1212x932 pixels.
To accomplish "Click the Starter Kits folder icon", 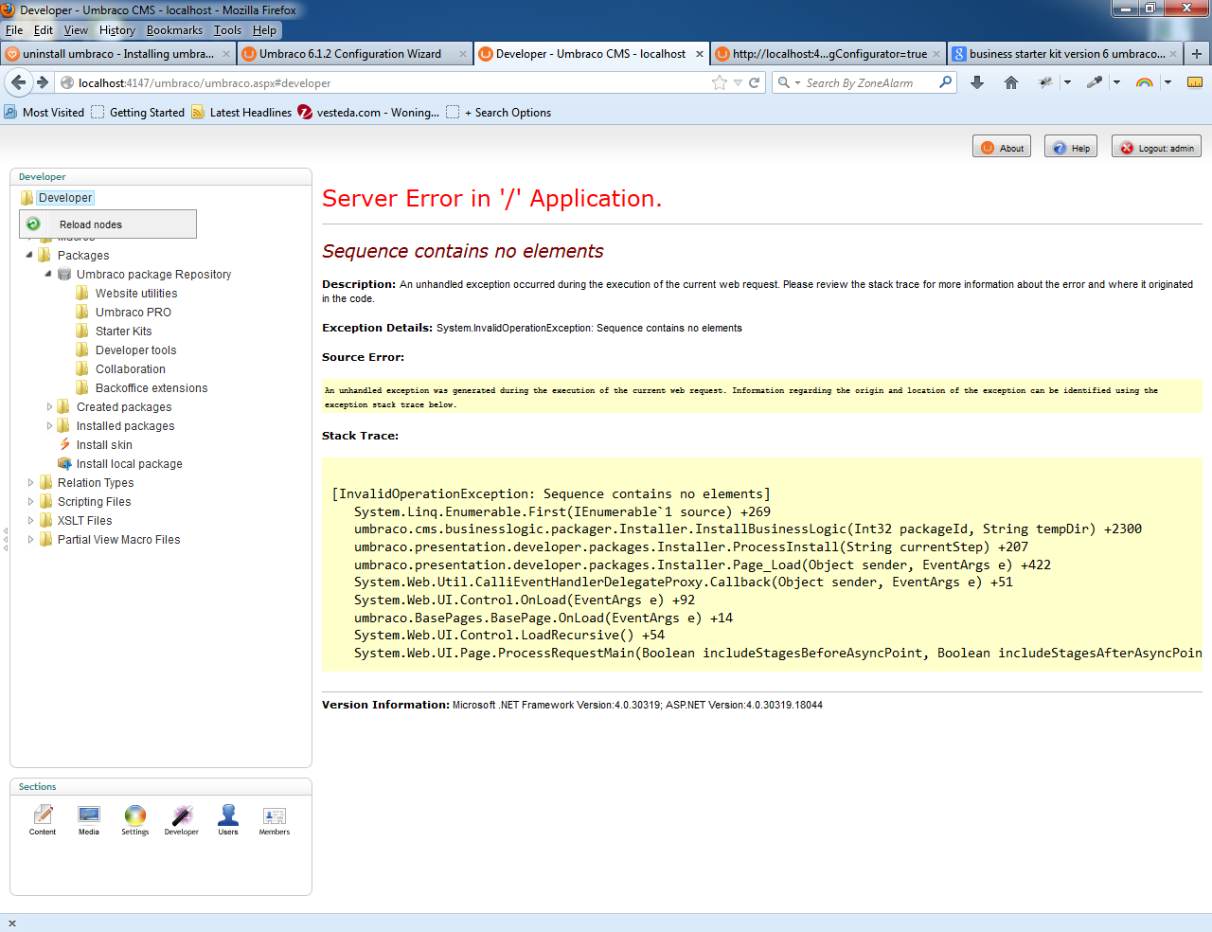I will 82,331.
